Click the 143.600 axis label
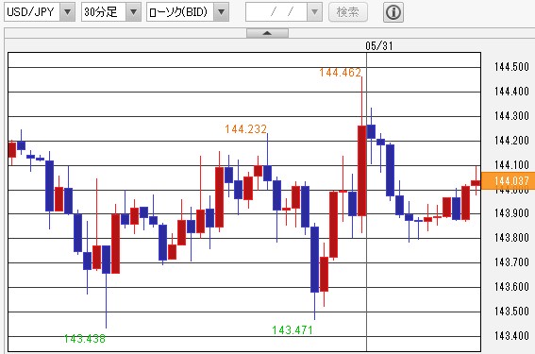Image resolution: width=535 pixels, height=354 pixels. click(x=511, y=286)
